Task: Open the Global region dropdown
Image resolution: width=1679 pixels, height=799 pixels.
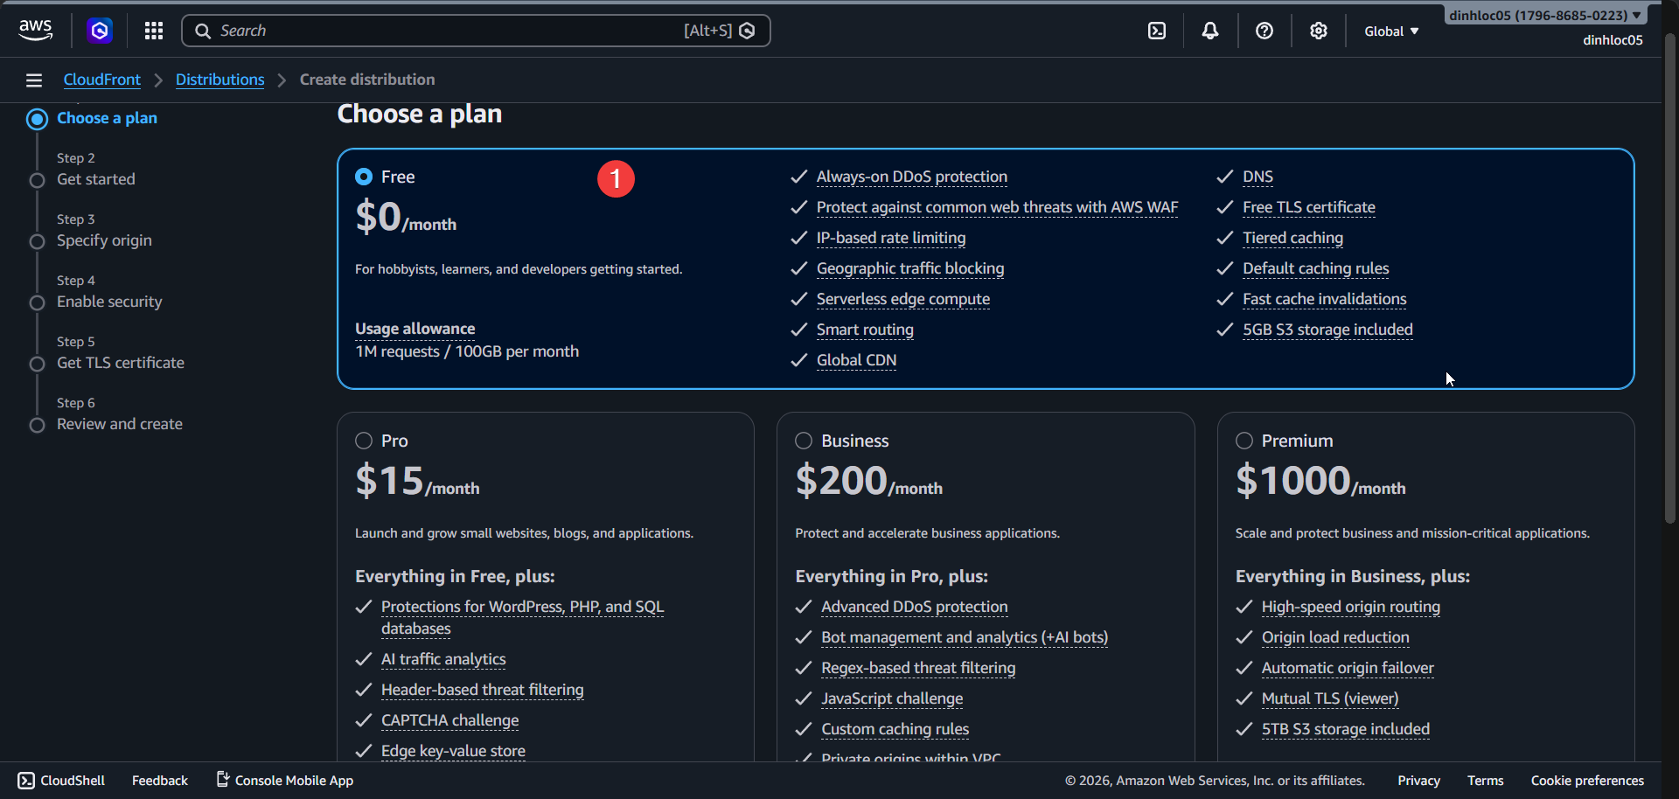Action: pos(1390,31)
